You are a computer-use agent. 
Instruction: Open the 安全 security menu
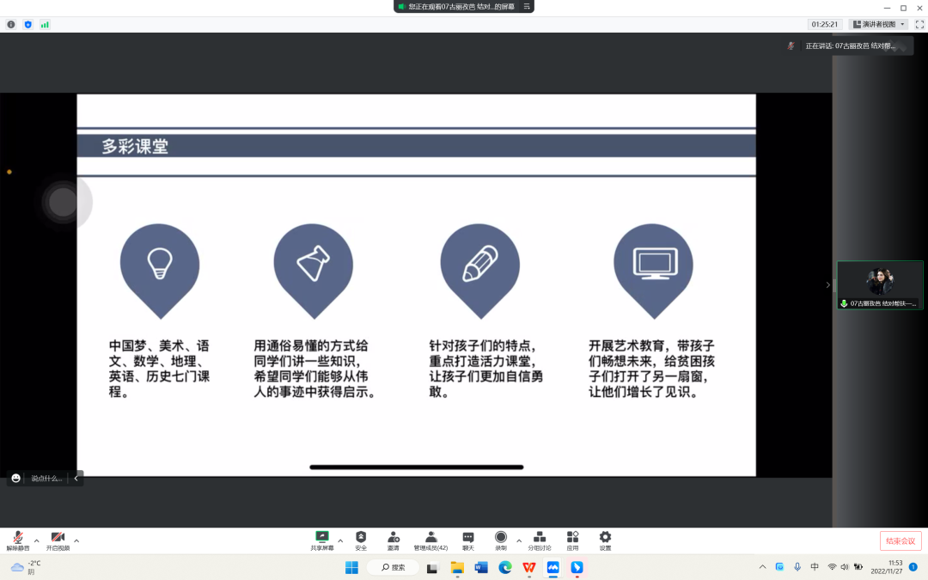coord(360,541)
